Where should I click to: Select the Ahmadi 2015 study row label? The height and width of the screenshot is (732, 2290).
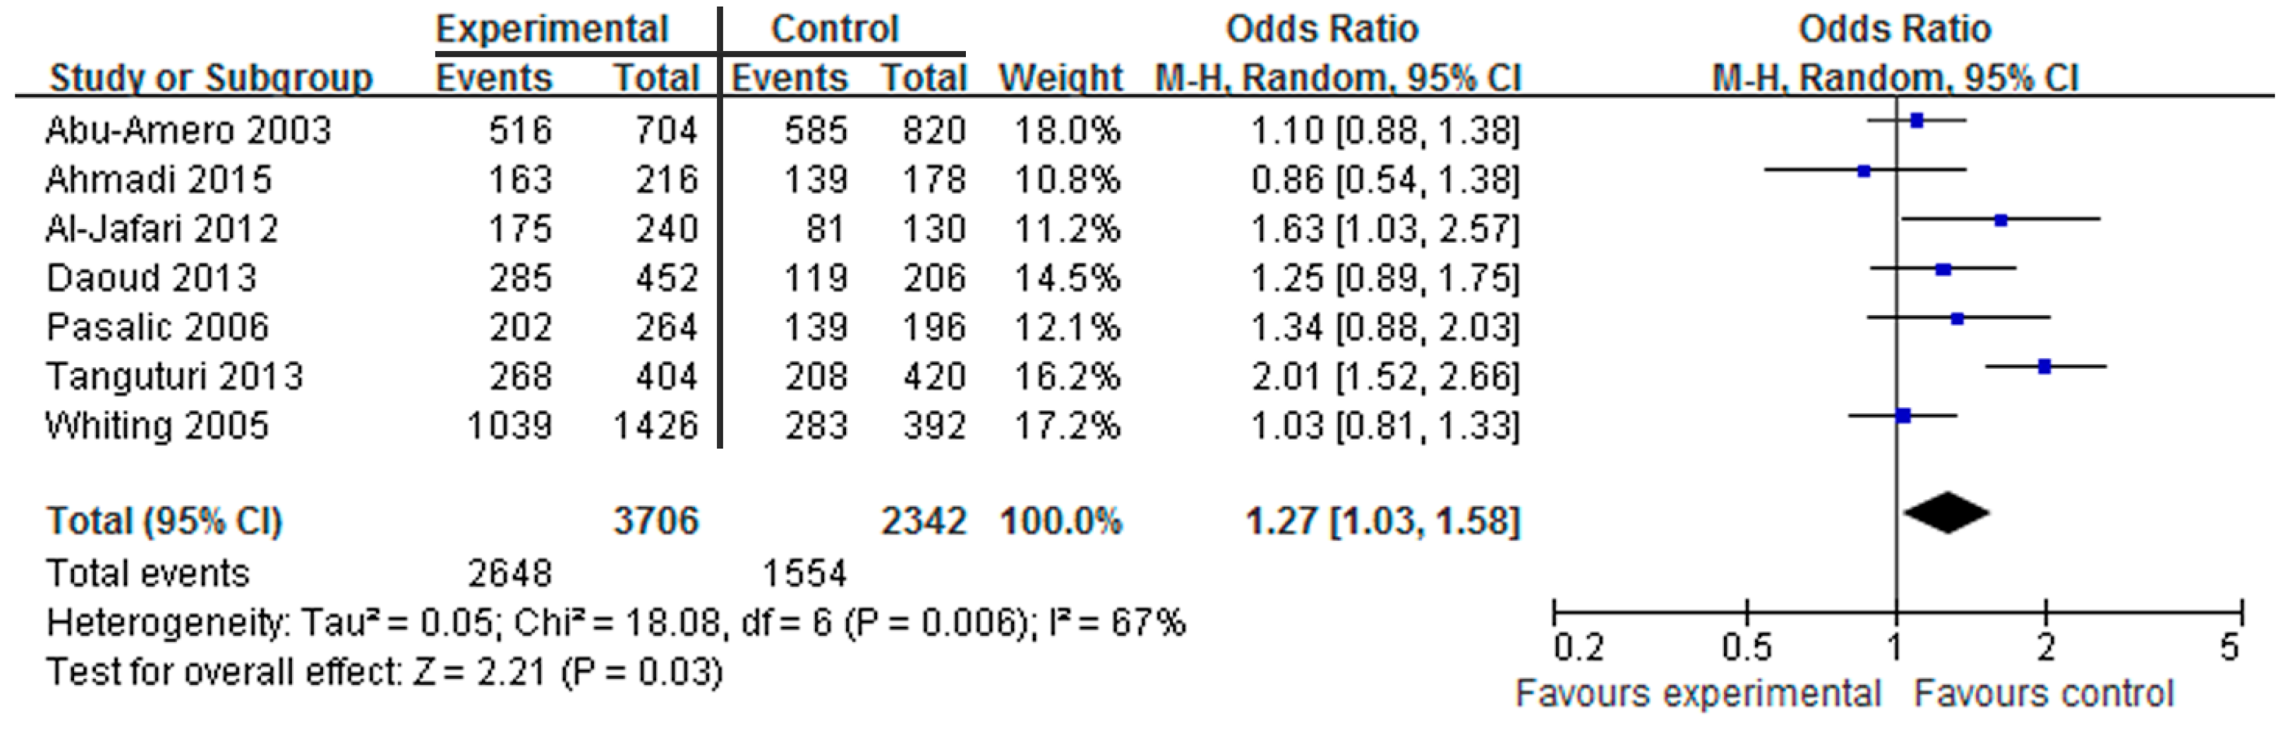(158, 179)
